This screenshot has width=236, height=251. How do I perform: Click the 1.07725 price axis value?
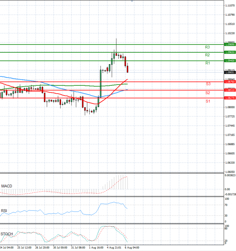point(230,116)
